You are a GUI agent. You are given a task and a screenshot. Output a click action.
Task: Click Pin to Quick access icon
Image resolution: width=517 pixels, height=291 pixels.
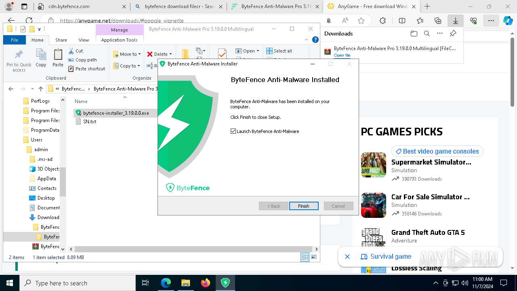click(19, 61)
